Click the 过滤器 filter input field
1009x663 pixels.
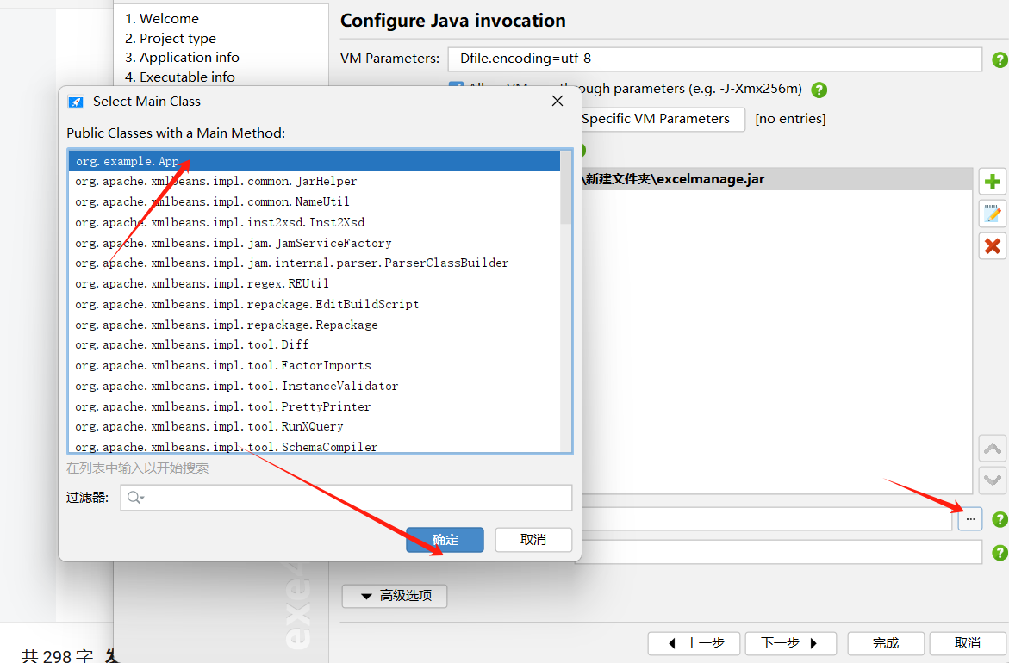tap(346, 498)
